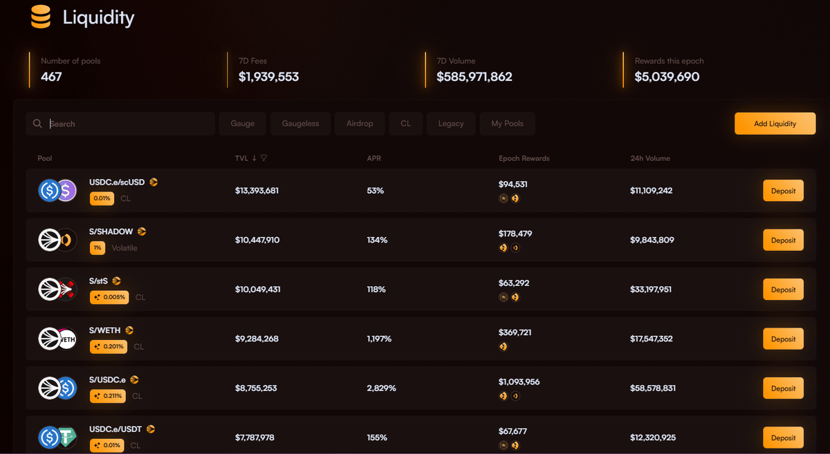This screenshot has height=454, width=830.
Task: Sort pools using the TVL arrow
Action: tap(254, 158)
